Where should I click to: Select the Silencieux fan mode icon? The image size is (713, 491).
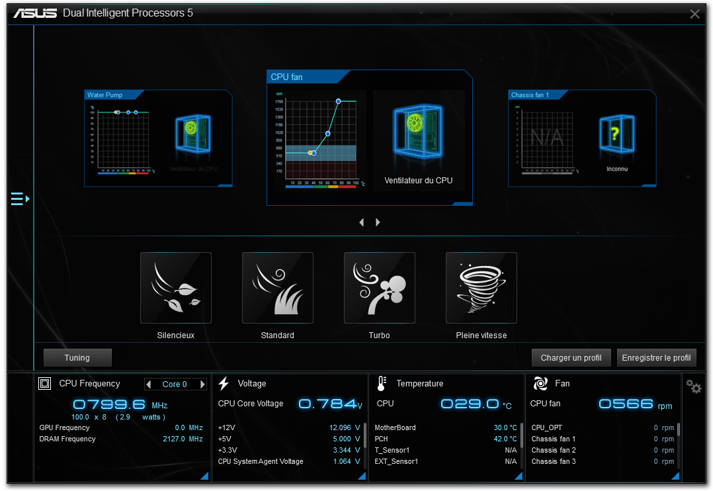coord(176,287)
